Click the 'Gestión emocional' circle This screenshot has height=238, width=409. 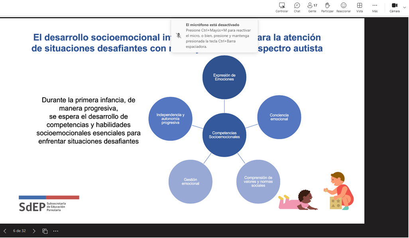191,182
